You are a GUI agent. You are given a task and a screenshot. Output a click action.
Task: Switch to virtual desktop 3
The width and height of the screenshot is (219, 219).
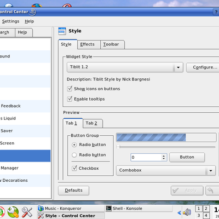(x=199, y=215)
